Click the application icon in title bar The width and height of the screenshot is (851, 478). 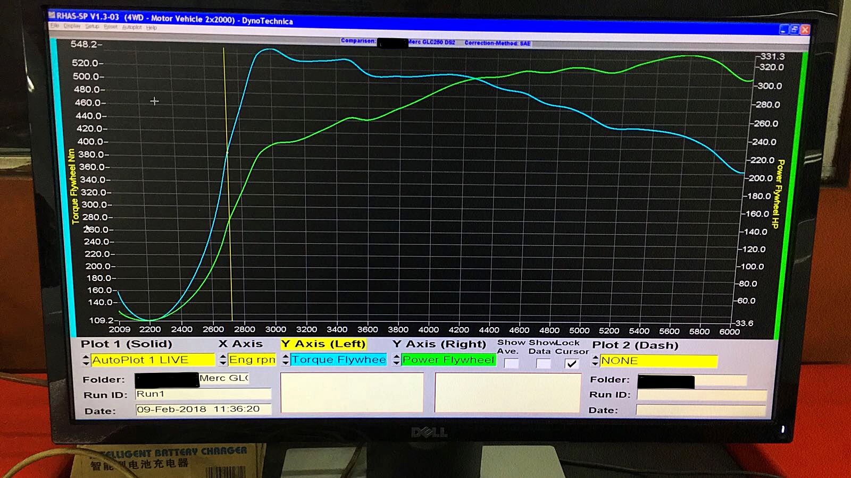click(x=52, y=15)
